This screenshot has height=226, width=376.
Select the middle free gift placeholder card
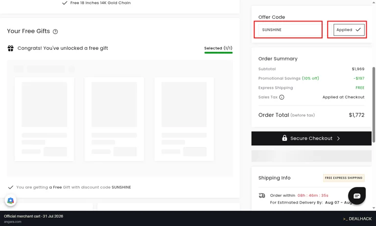[114, 119]
